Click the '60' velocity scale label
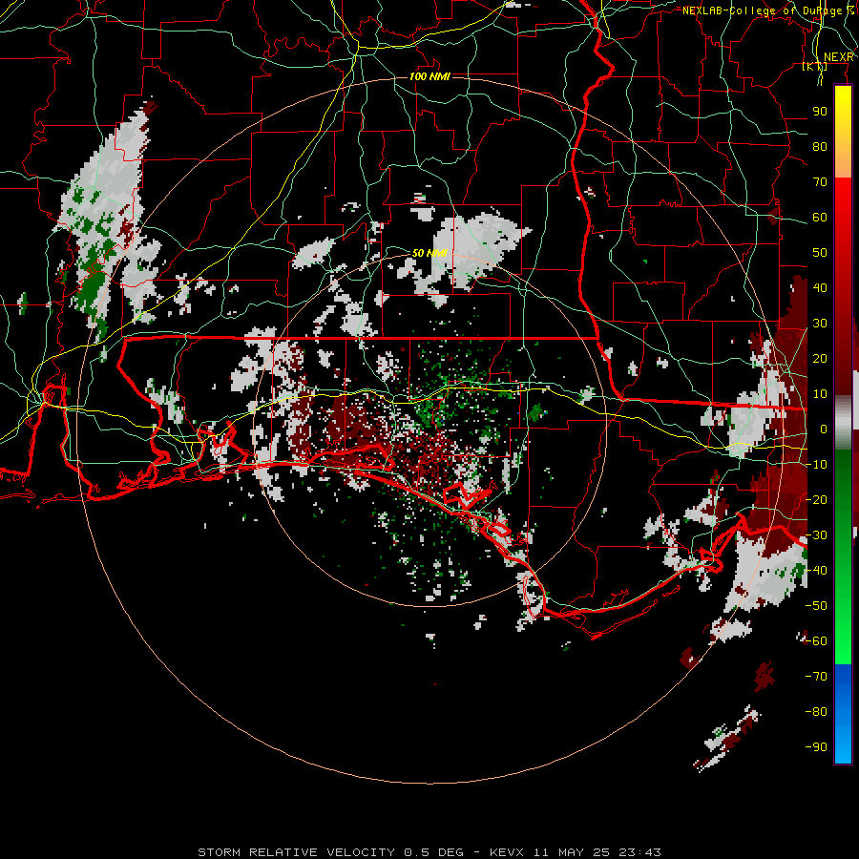859x859 pixels. pyautogui.click(x=820, y=217)
